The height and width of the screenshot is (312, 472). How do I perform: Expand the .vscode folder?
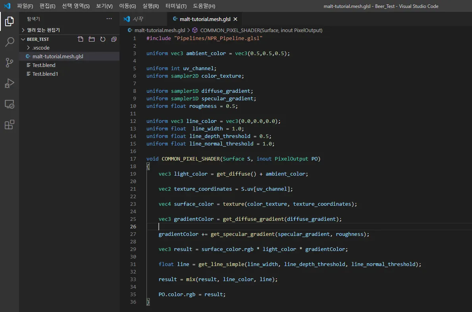pyautogui.click(x=41, y=48)
